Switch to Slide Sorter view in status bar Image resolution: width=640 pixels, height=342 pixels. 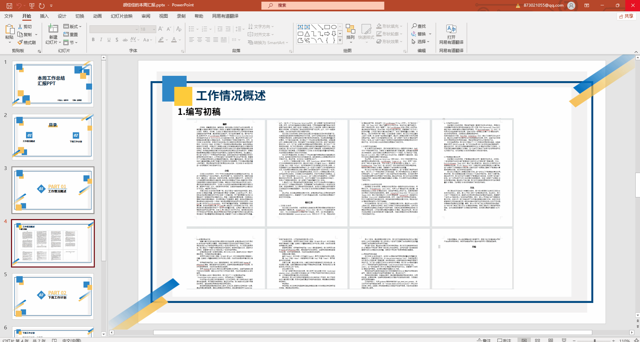tap(537, 340)
